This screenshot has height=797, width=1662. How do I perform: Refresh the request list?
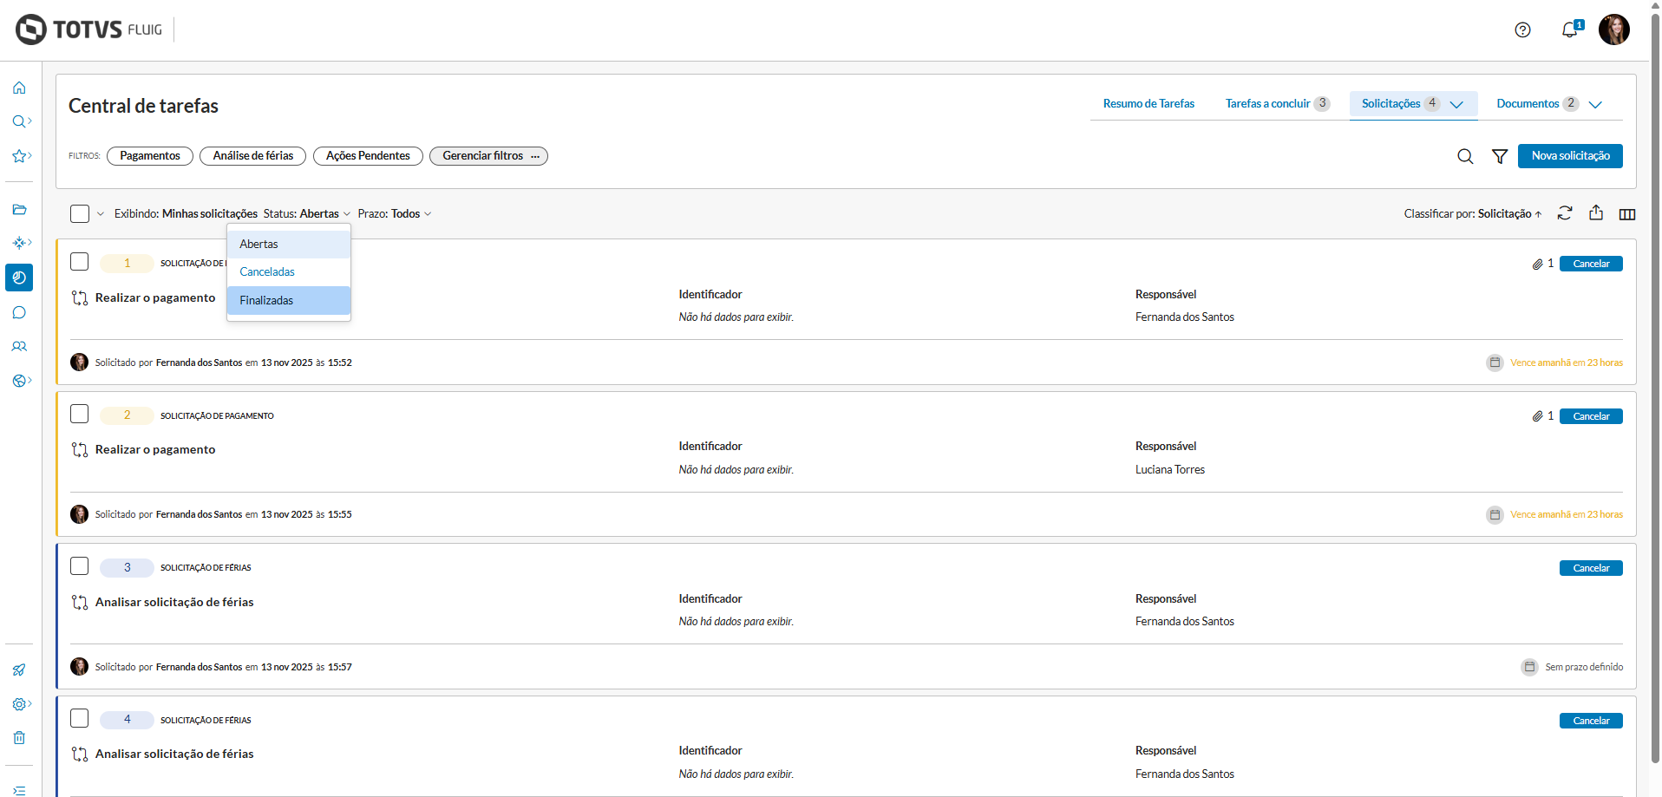coord(1565,213)
